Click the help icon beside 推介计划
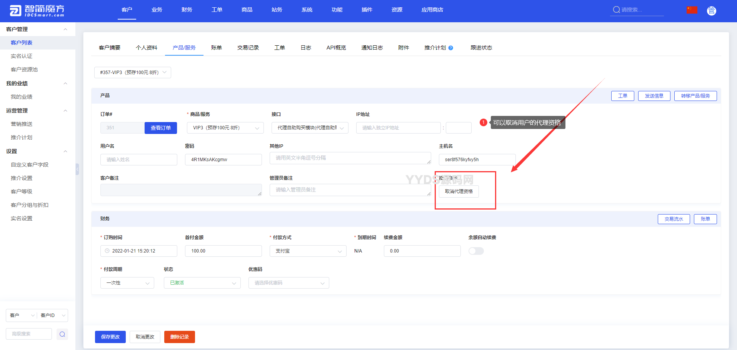 point(451,48)
